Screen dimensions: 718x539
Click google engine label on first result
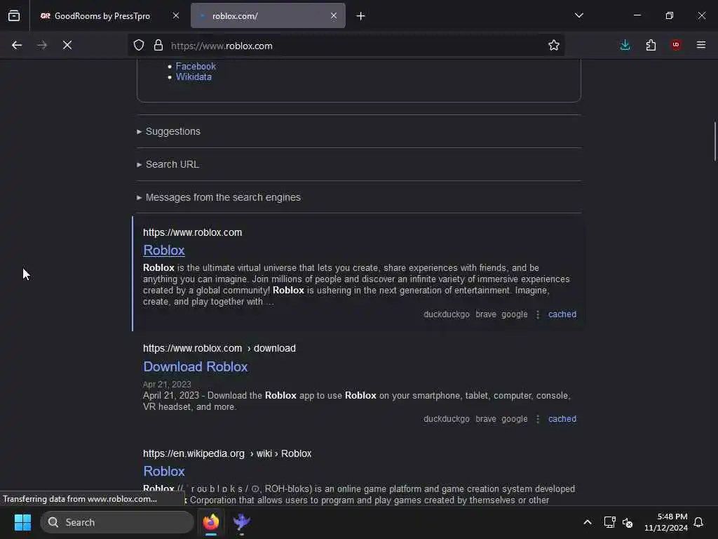[x=514, y=314]
